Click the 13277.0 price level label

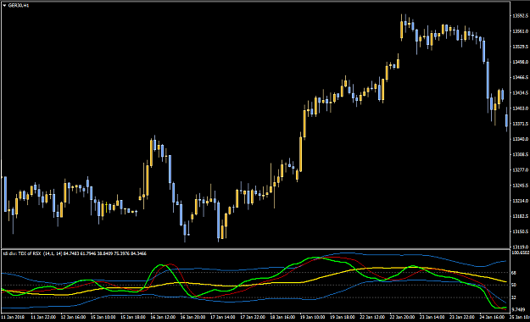click(x=520, y=170)
